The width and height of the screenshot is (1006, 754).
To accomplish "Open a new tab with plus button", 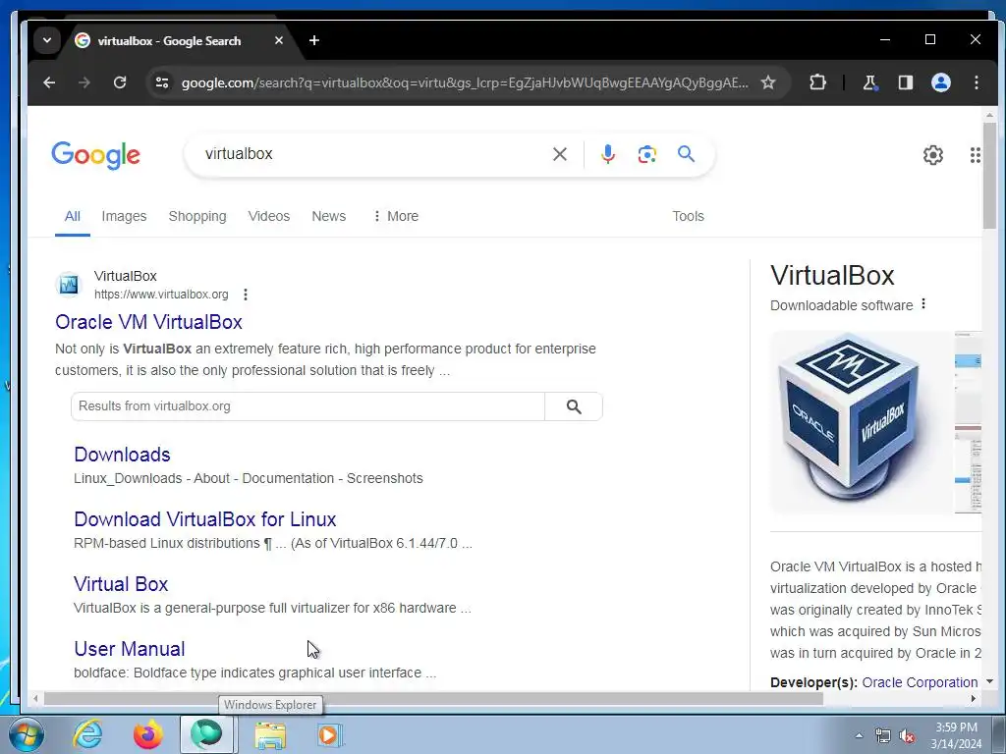I will (313, 40).
